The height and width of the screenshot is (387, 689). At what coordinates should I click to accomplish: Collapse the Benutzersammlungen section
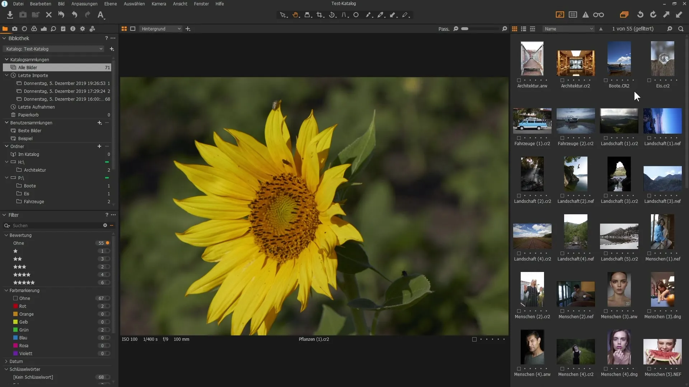(x=6, y=123)
